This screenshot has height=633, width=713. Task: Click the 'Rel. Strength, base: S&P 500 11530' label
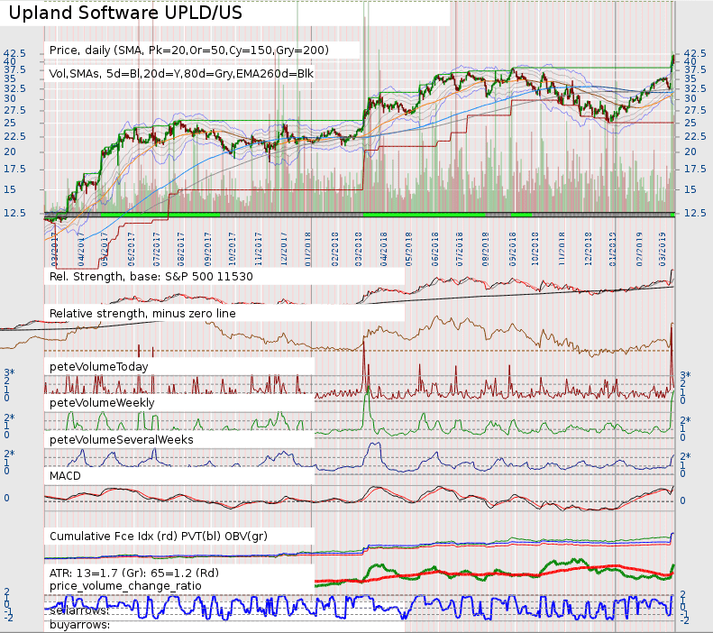click(151, 277)
